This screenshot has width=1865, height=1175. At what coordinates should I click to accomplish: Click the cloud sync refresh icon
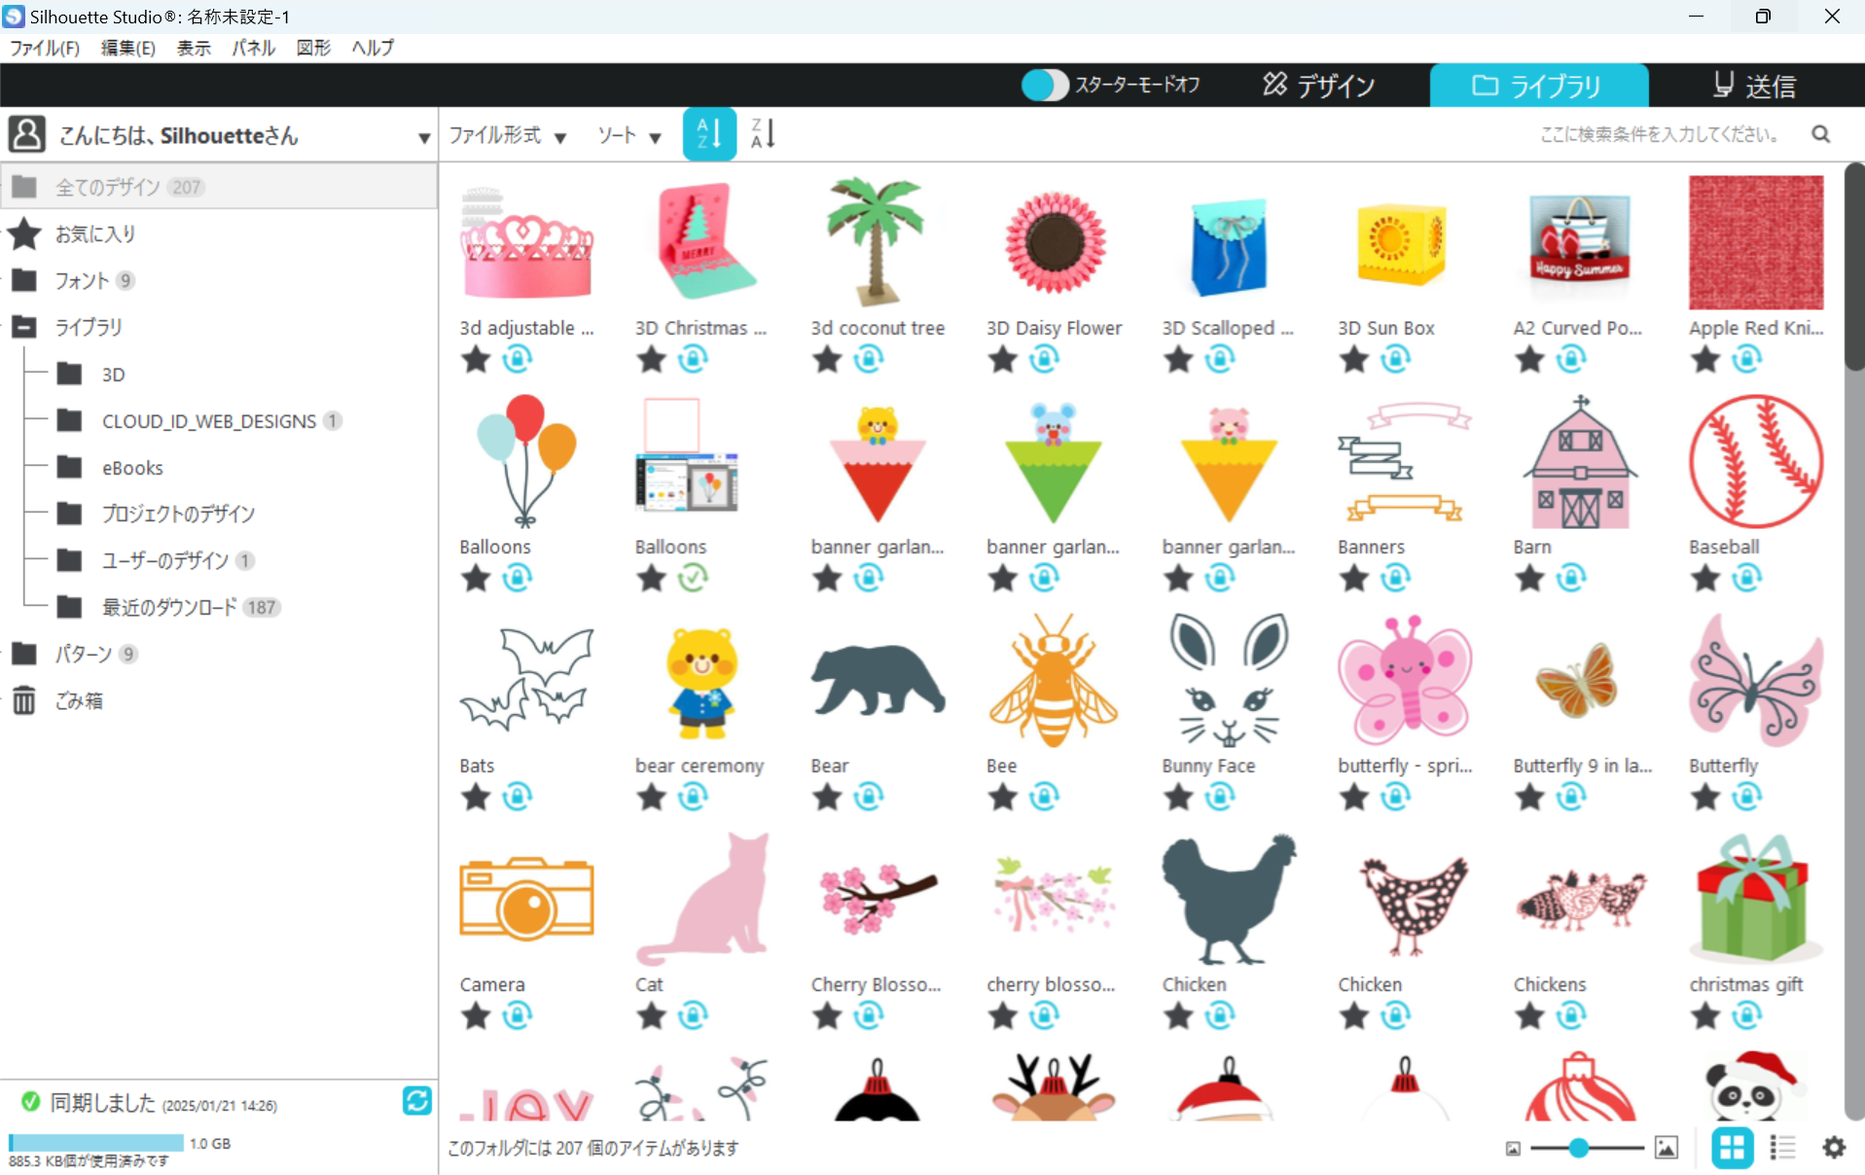[417, 1101]
